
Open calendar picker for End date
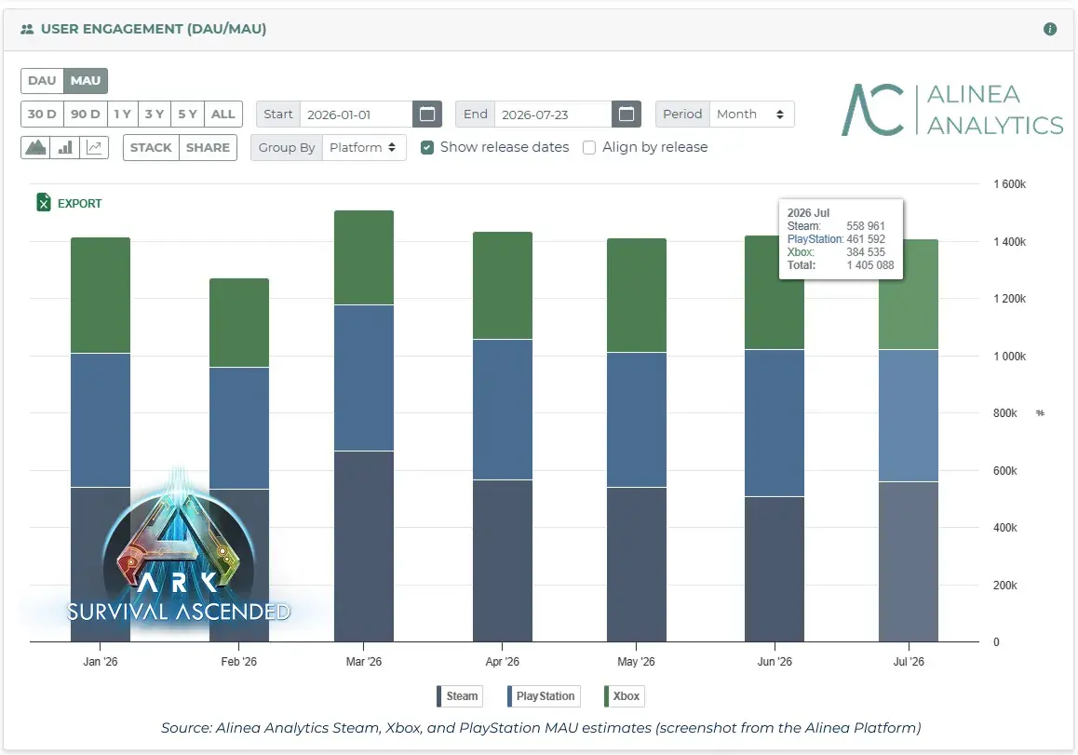tap(627, 115)
